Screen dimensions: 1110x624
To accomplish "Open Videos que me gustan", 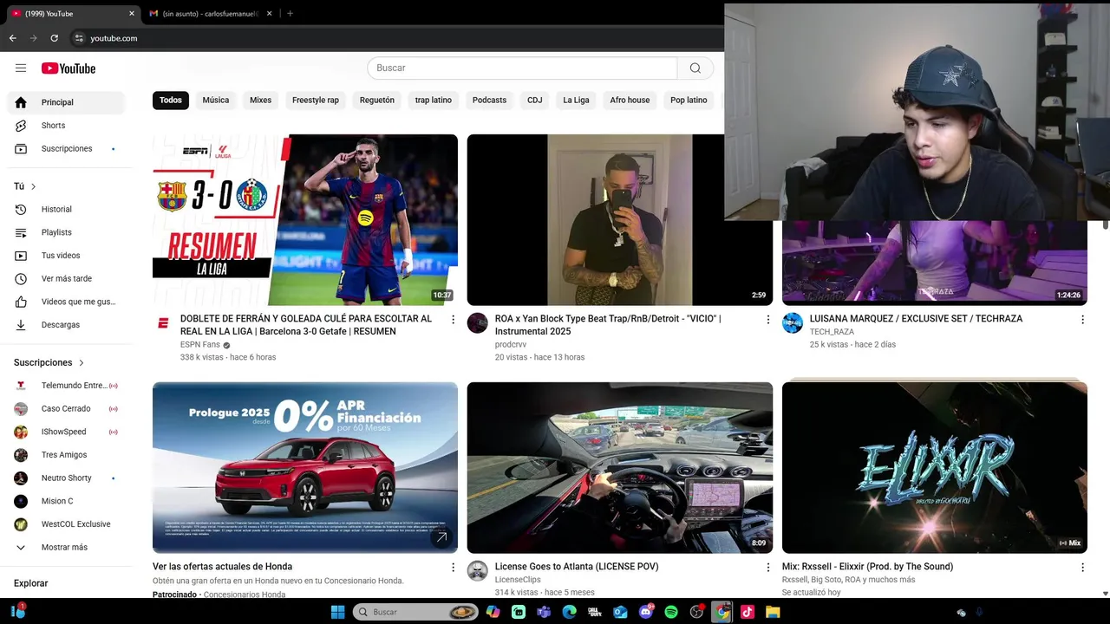I will point(66,302).
